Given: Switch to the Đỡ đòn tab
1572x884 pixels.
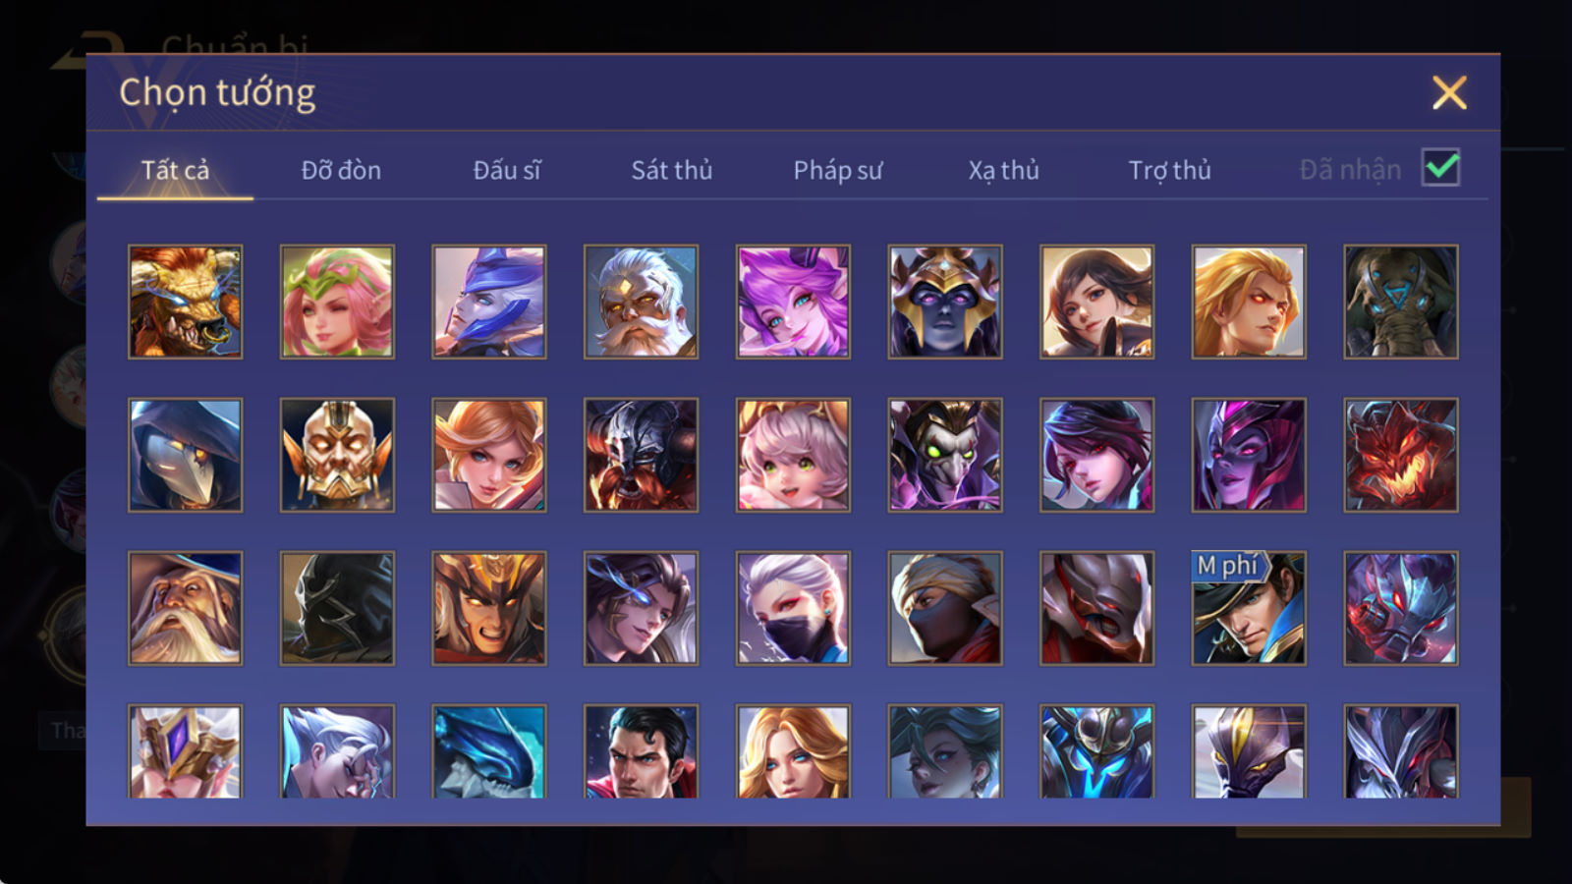Looking at the screenshot, I should tap(341, 170).
